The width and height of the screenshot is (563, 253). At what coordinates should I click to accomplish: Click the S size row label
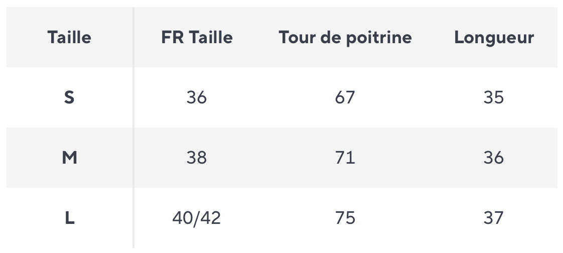click(x=69, y=97)
